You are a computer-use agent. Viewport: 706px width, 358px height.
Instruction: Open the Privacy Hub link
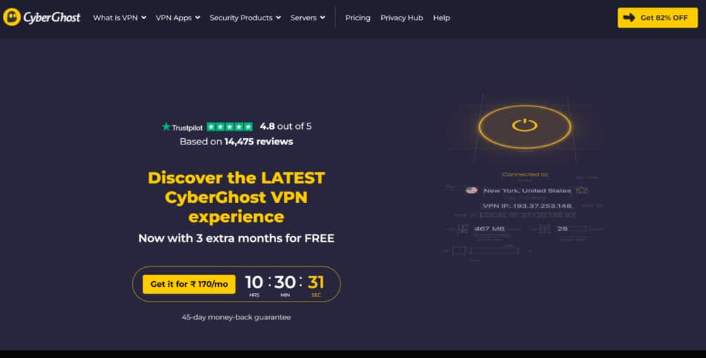pos(402,18)
